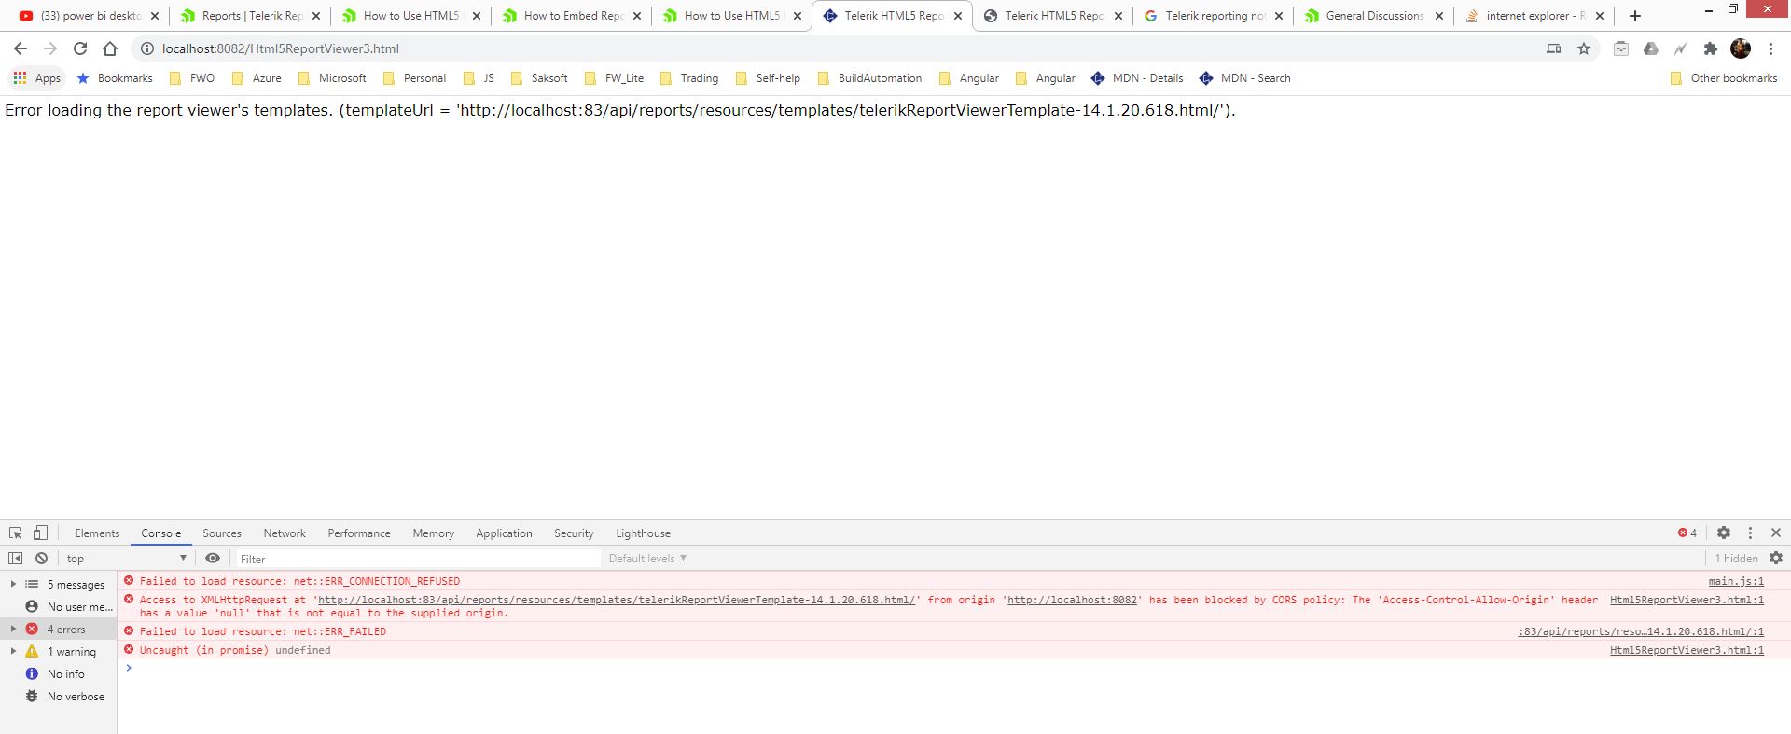The image size is (1791, 734).
Task: Open the MDN - Details bookmark
Action: point(1137,78)
